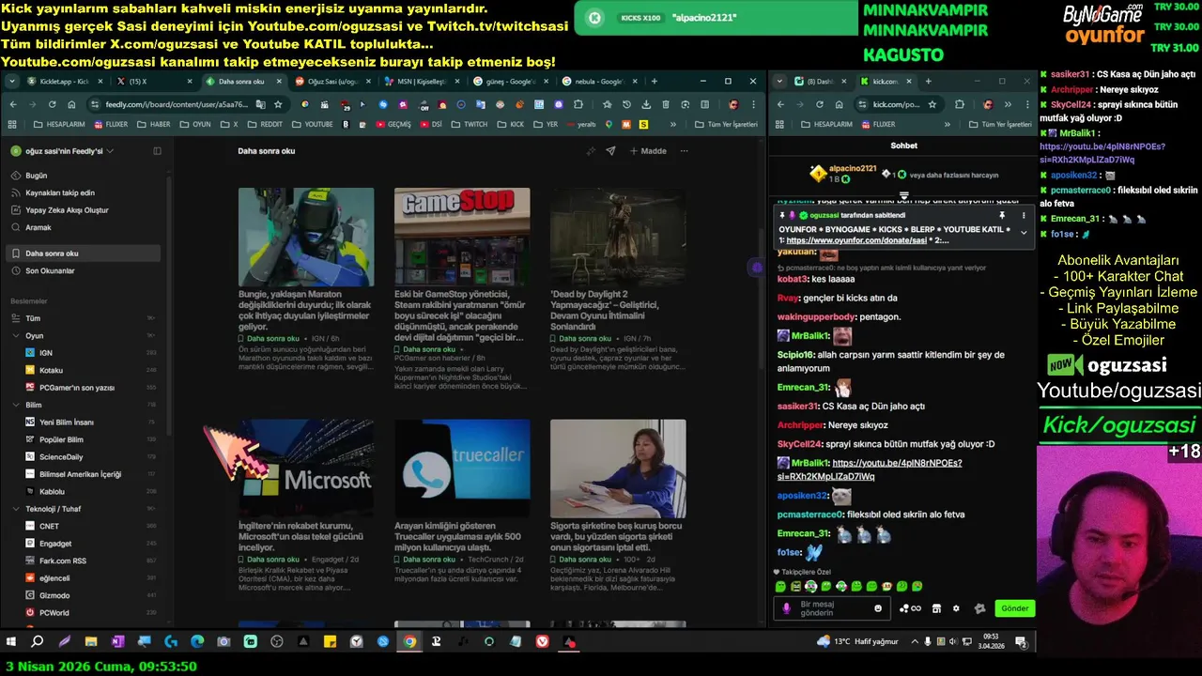This screenshot has height=676, width=1202.
Task: Click the Kick chat message input field
Action: [x=833, y=608]
